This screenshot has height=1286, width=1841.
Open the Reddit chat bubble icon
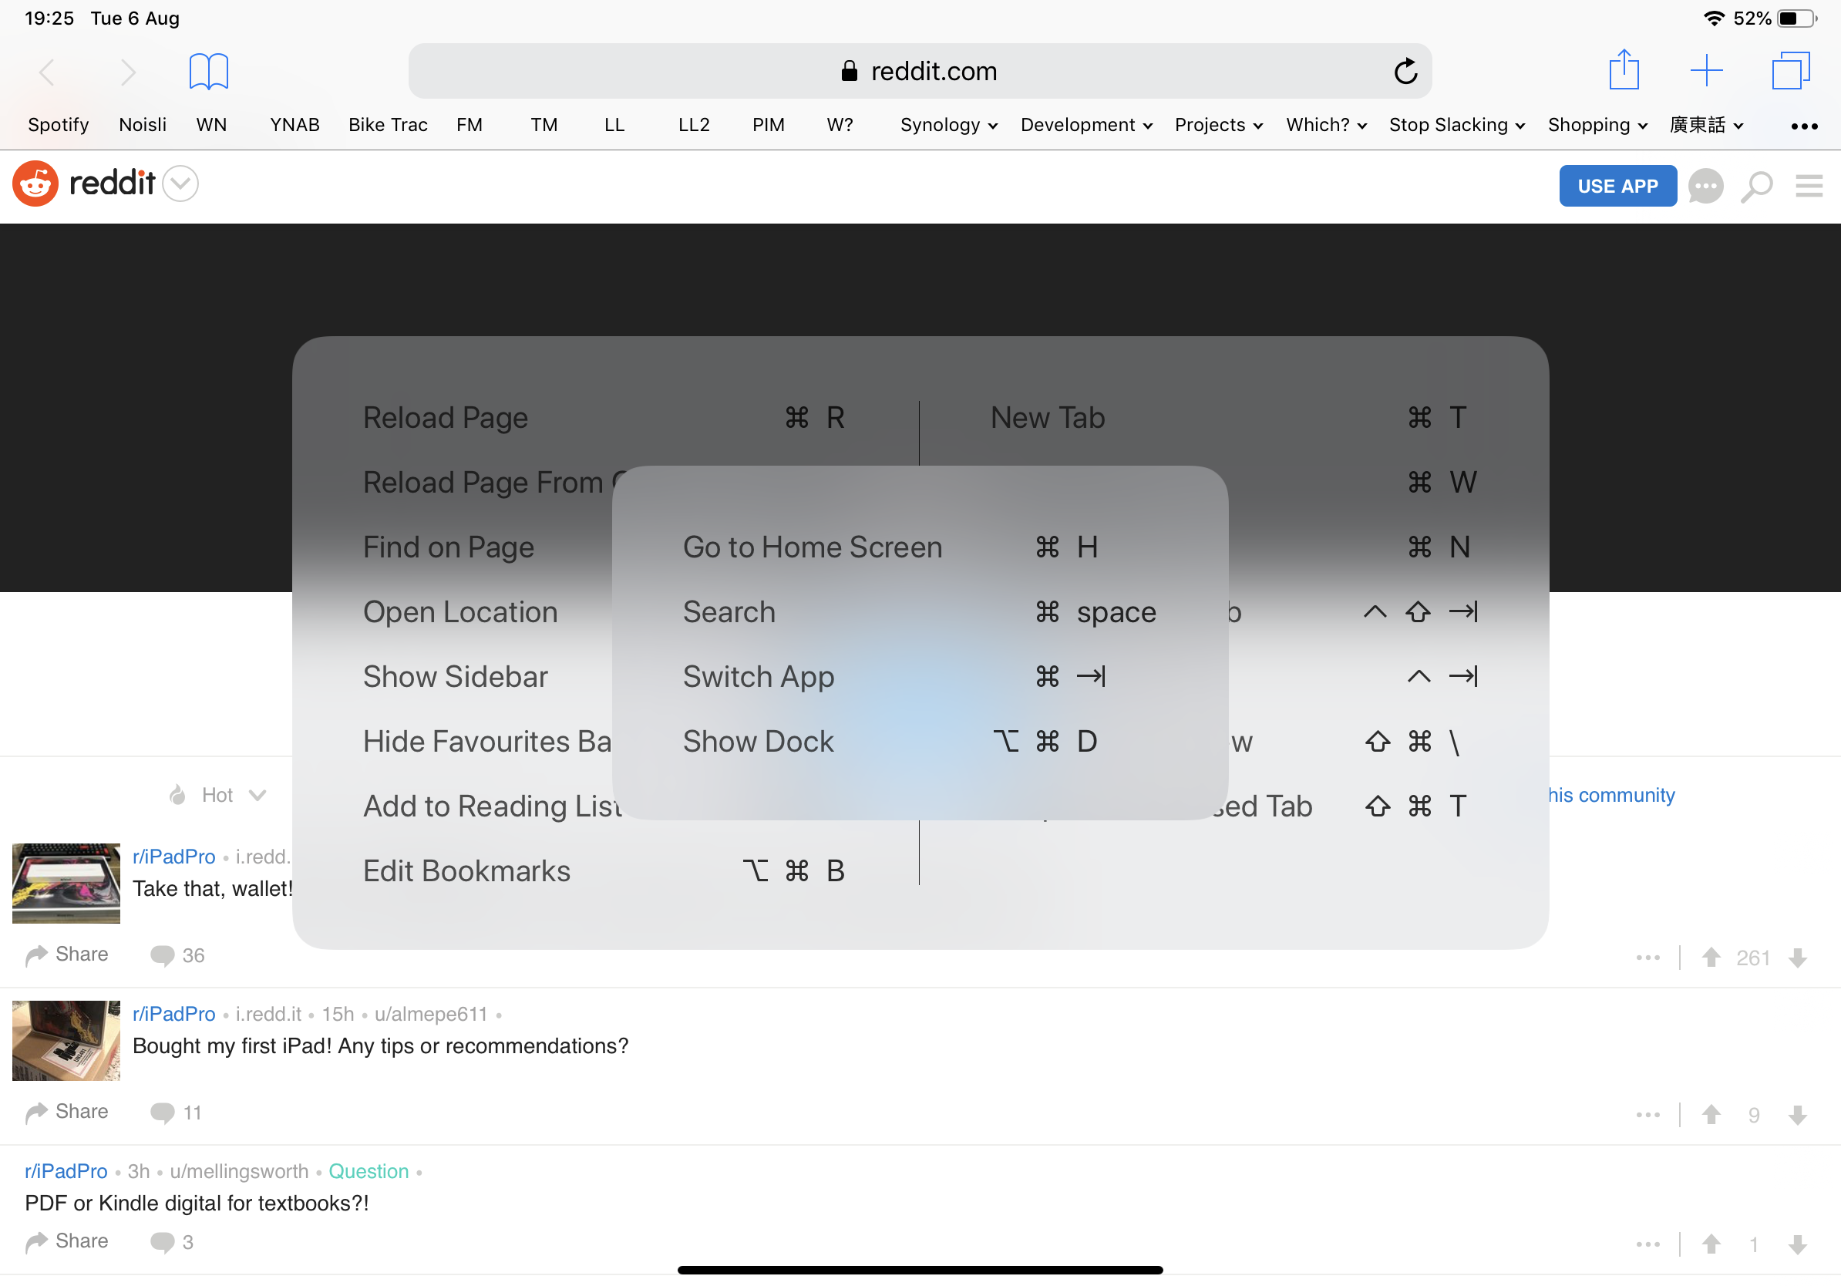coord(1705,186)
